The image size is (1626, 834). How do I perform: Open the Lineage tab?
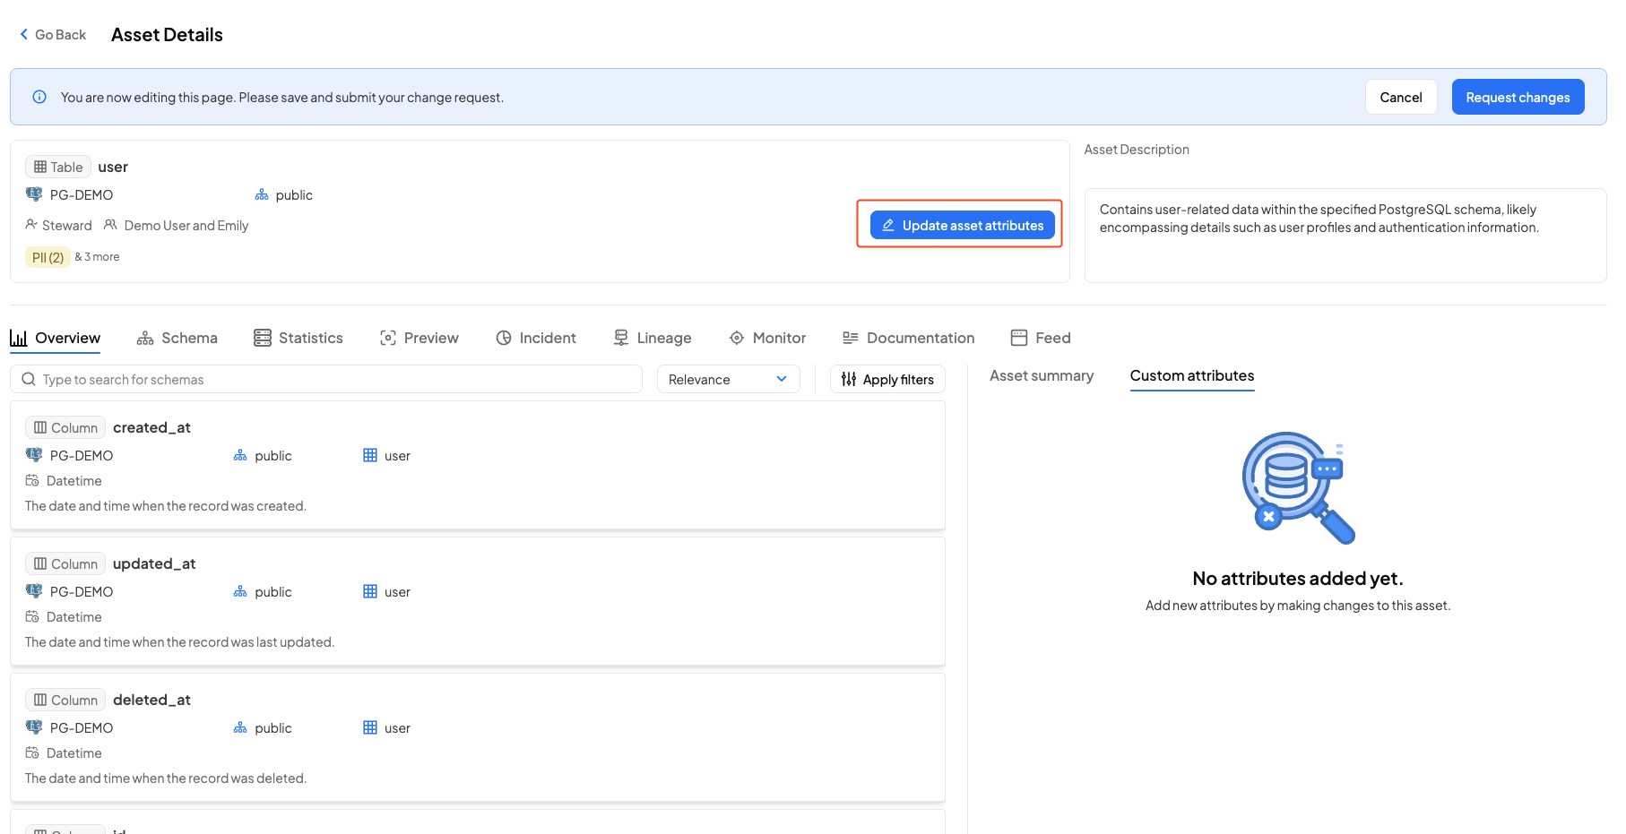pos(652,338)
